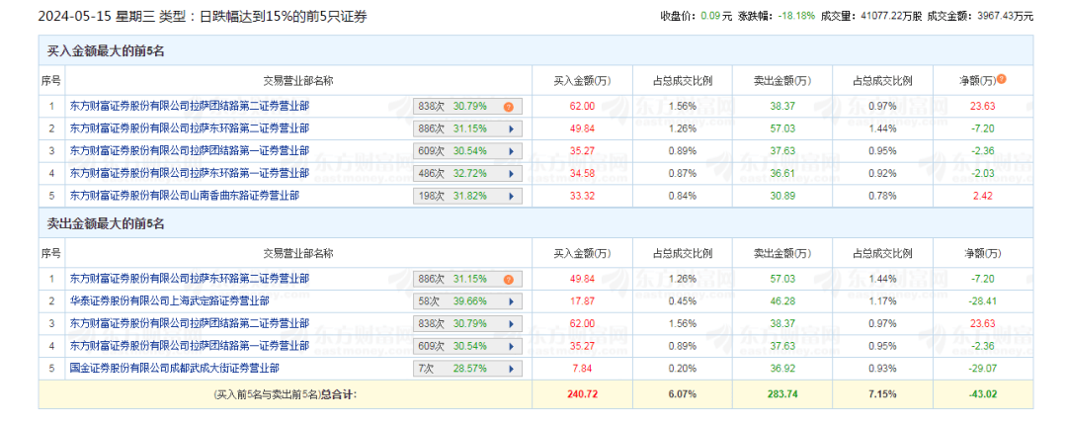
Task: Click the 买入金额最大的前5名 section heading
Action: 106,51
